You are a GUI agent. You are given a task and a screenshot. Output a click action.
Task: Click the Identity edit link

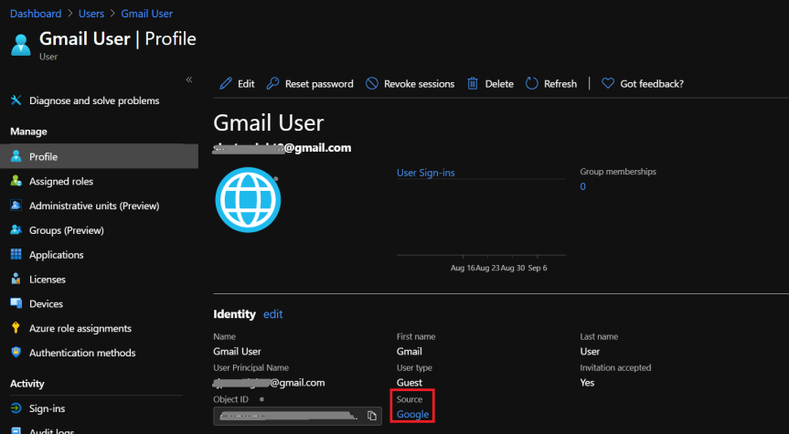tap(272, 314)
